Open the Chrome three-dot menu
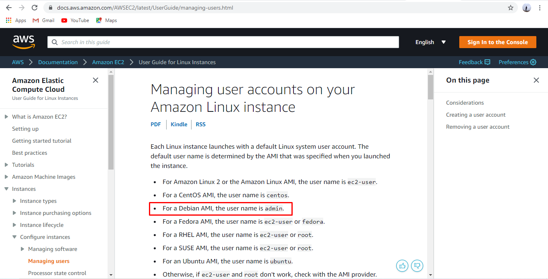This screenshot has height=279, width=548. 540,8
